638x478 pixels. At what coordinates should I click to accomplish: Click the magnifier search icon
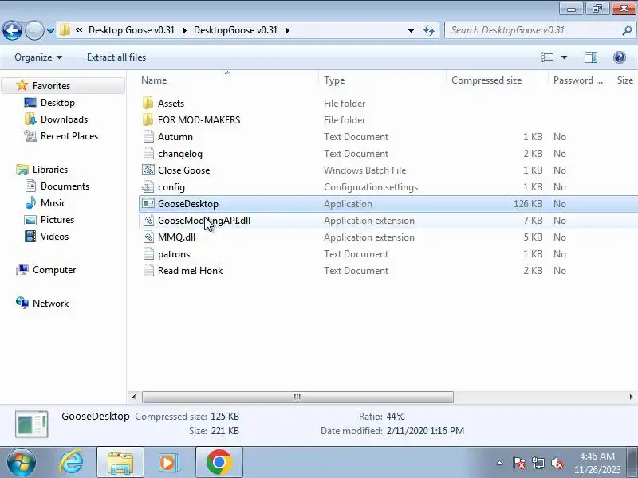(x=627, y=30)
